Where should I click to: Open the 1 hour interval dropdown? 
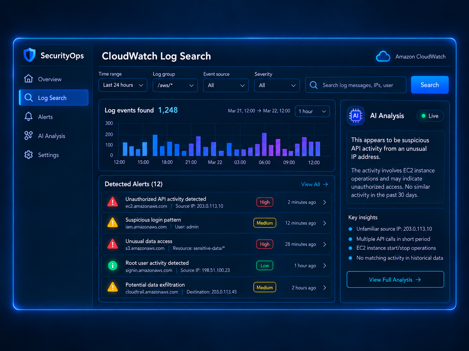(x=312, y=111)
